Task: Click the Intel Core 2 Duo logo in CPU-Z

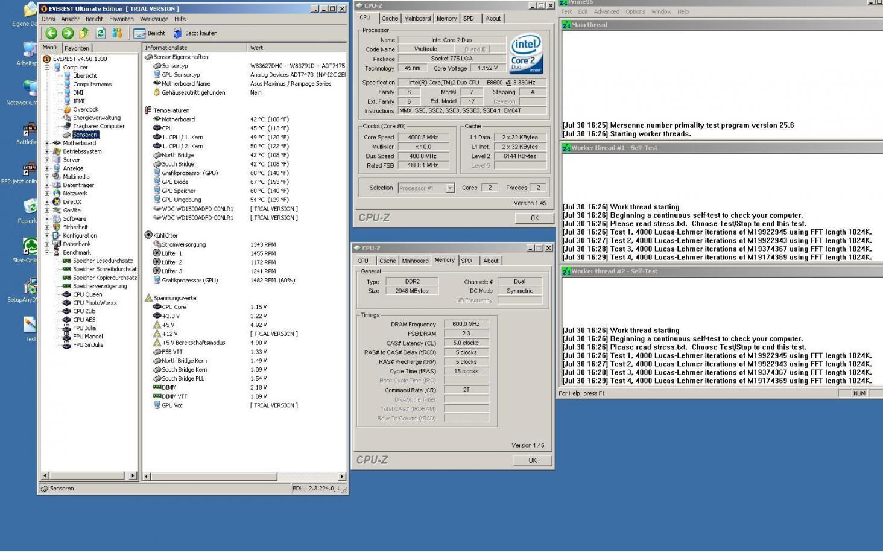Action: tap(526, 54)
